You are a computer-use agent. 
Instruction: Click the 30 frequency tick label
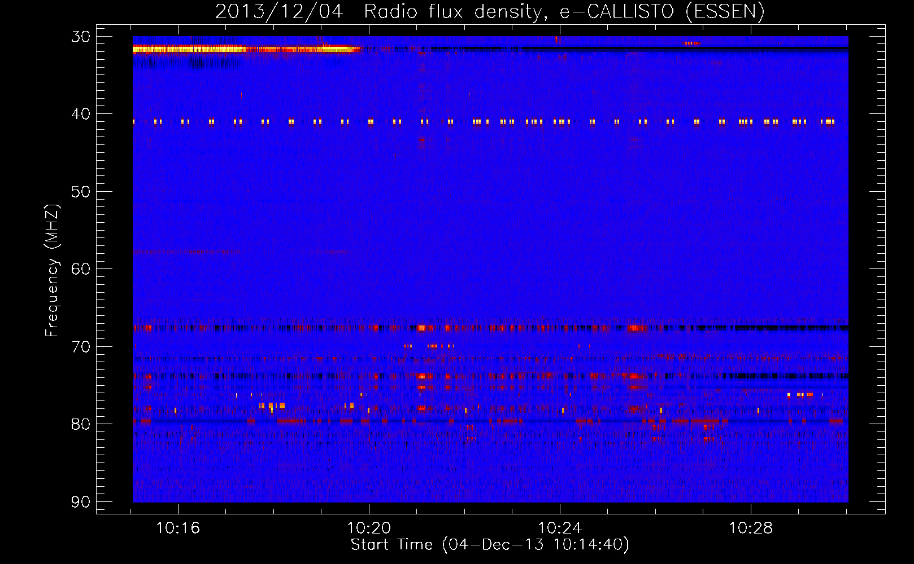(81, 37)
